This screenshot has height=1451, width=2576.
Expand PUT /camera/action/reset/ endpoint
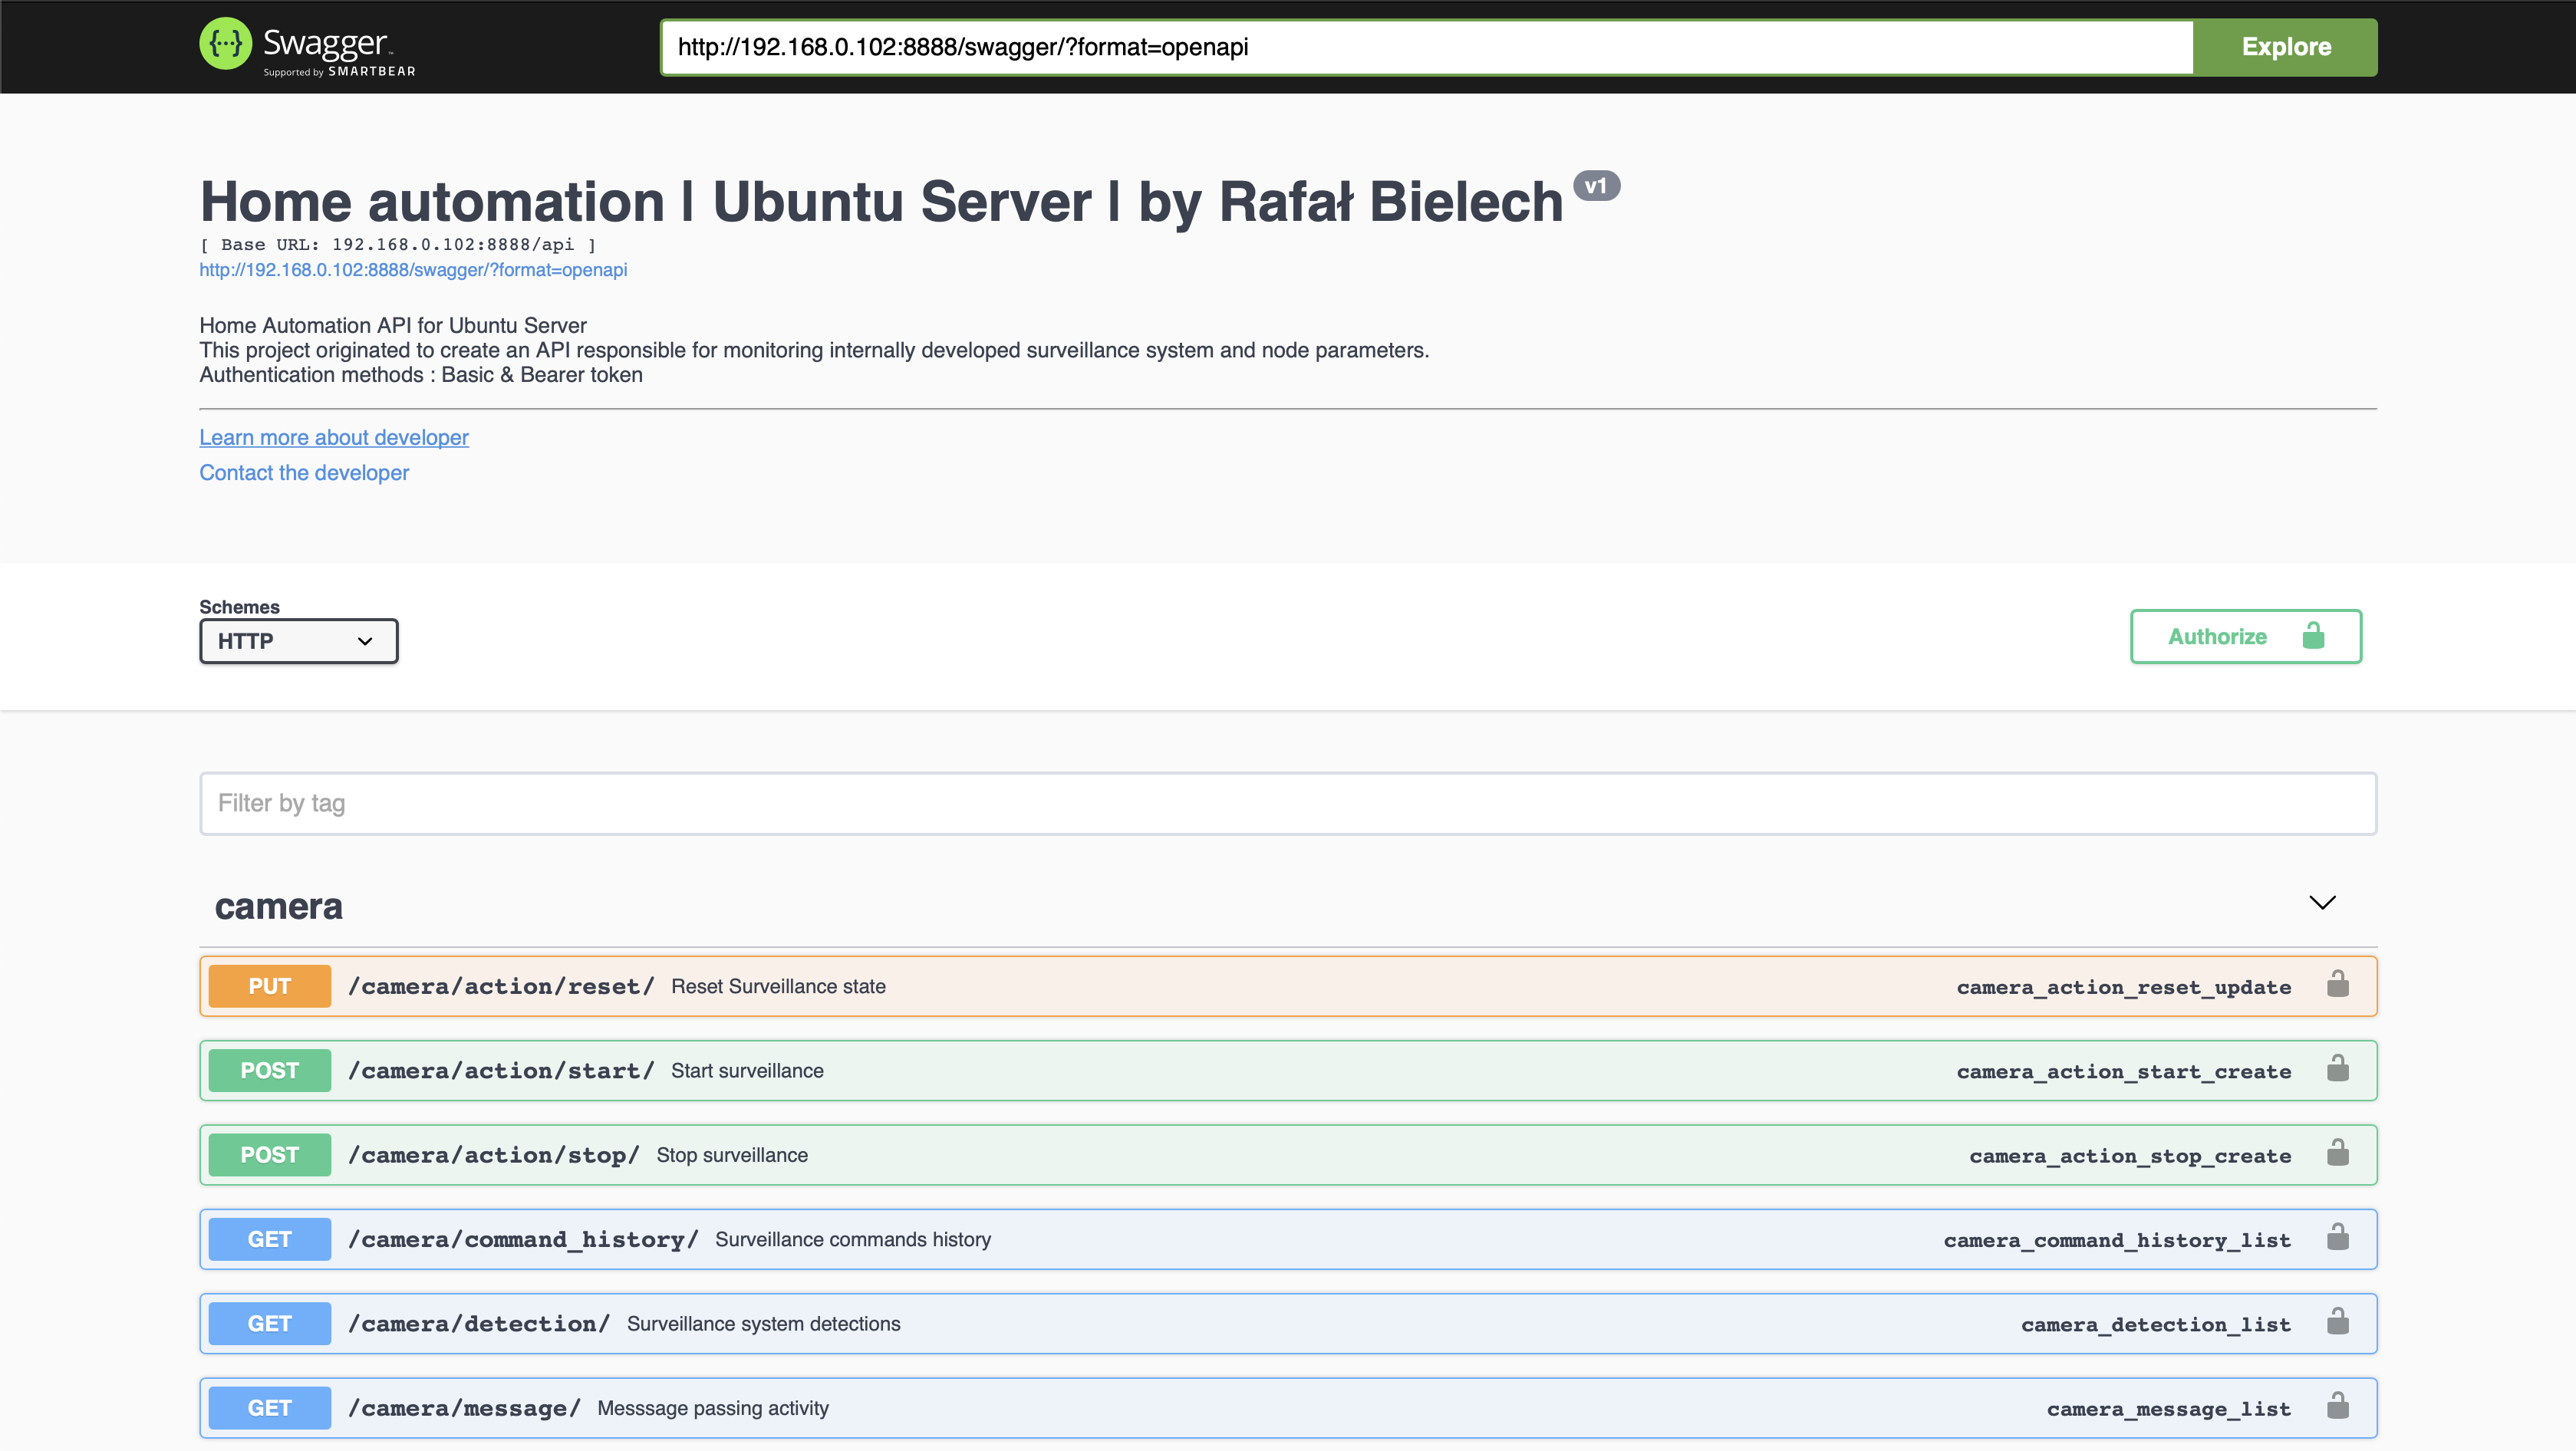[x=1288, y=986]
